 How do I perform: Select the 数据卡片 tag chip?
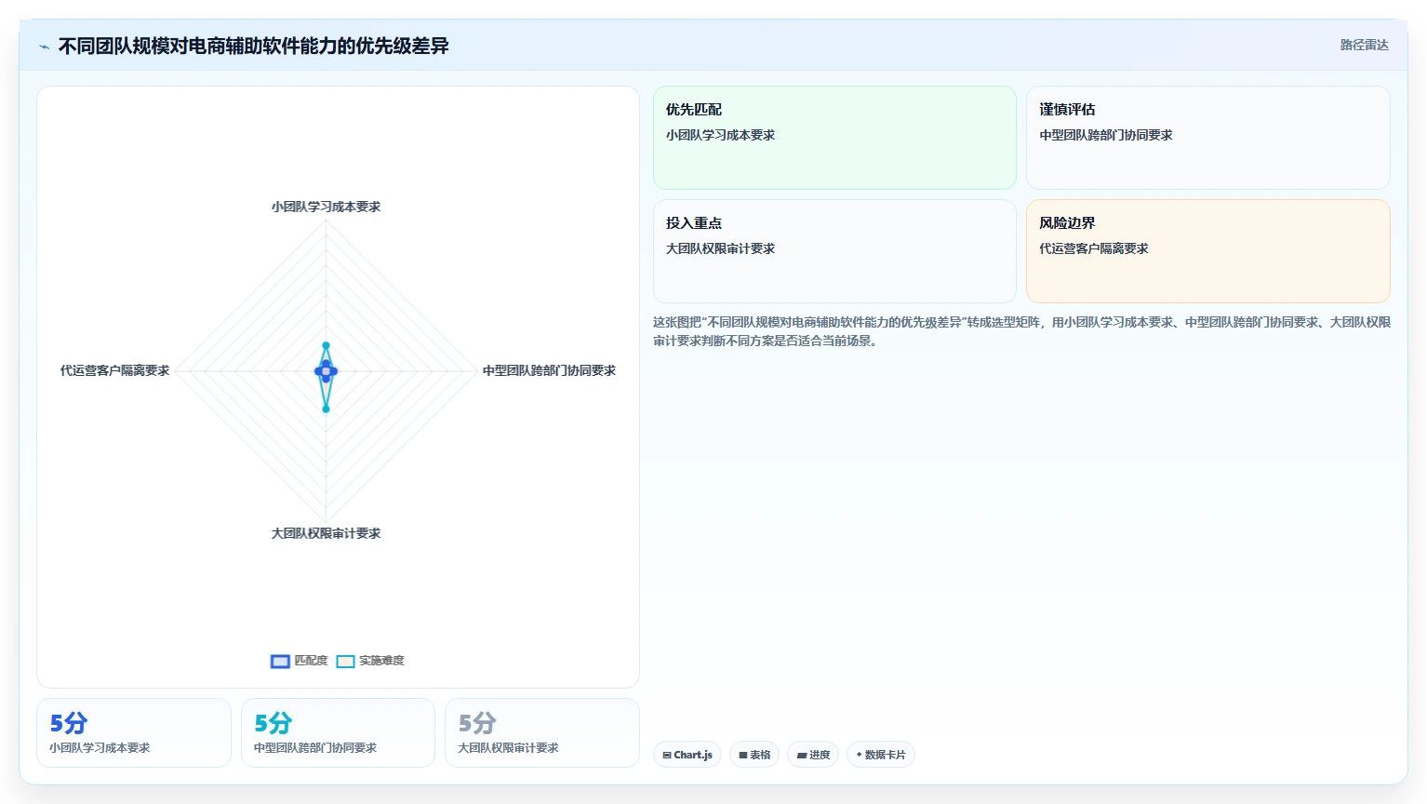pos(881,755)
